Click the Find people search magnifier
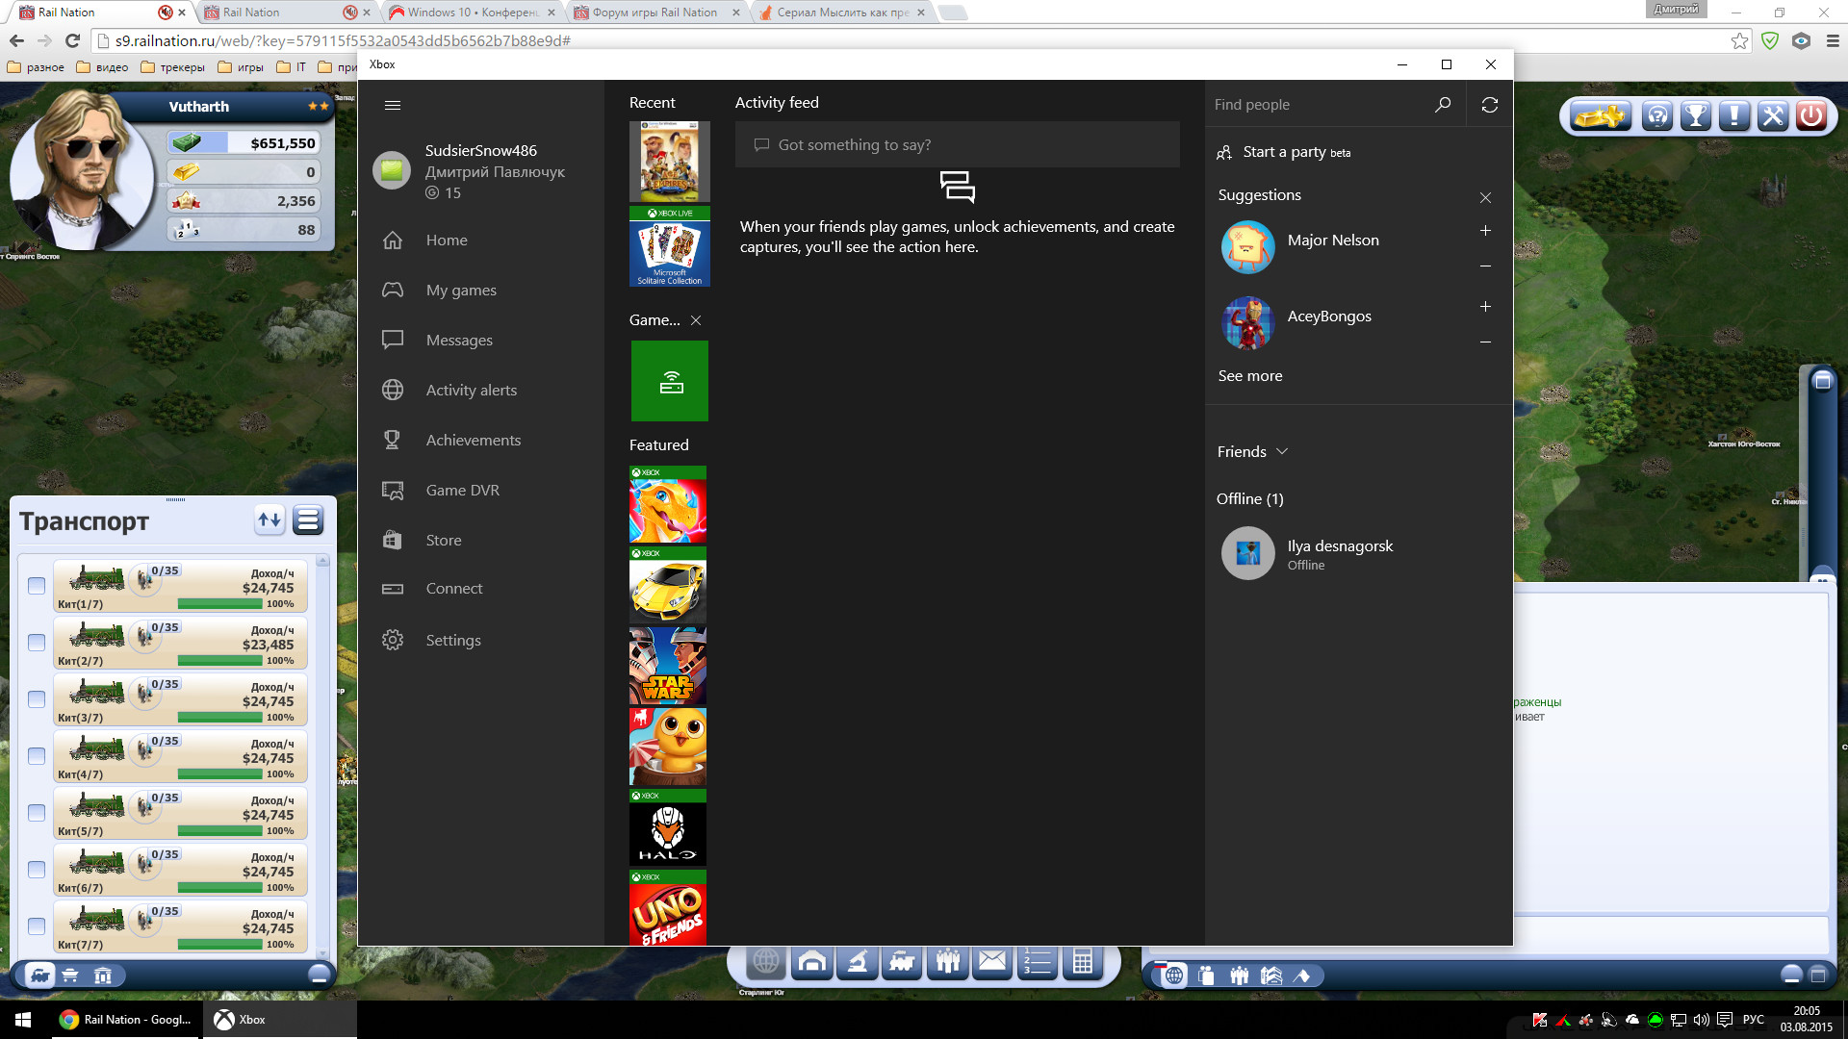Screen dimensions: 1848x1039 [1442, 105]
